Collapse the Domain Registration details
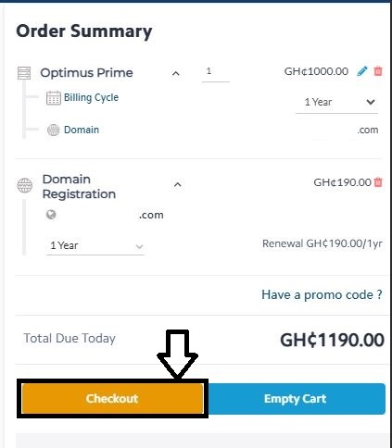 pos(178,184)
